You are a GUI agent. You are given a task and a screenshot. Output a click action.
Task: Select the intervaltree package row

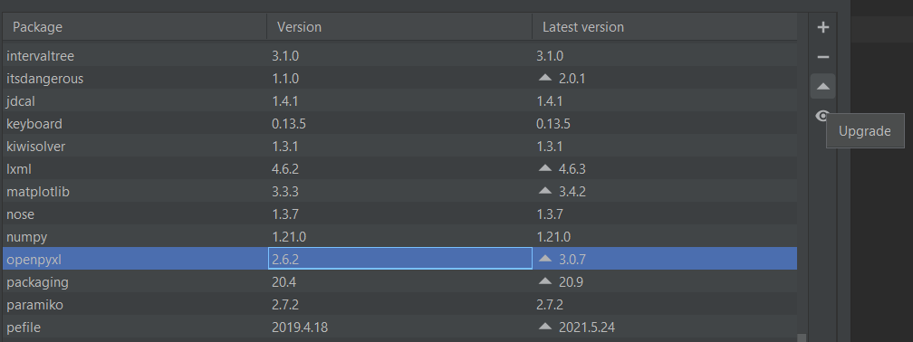[x=399, y=56]
